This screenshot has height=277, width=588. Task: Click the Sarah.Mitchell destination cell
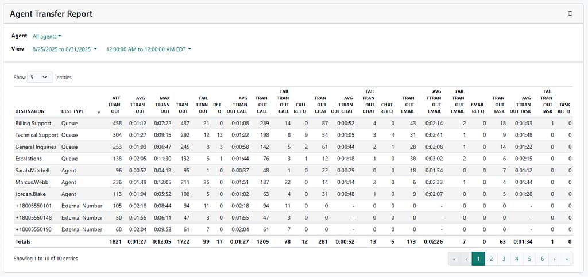(x=32, y=171)
